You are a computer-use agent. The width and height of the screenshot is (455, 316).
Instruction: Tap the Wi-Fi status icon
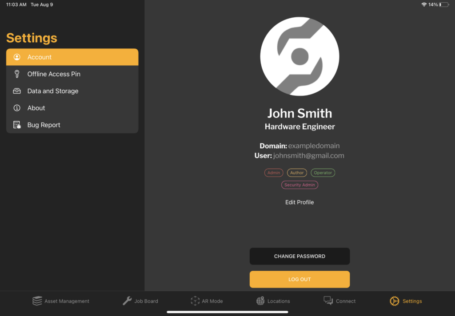coord(424,4)
